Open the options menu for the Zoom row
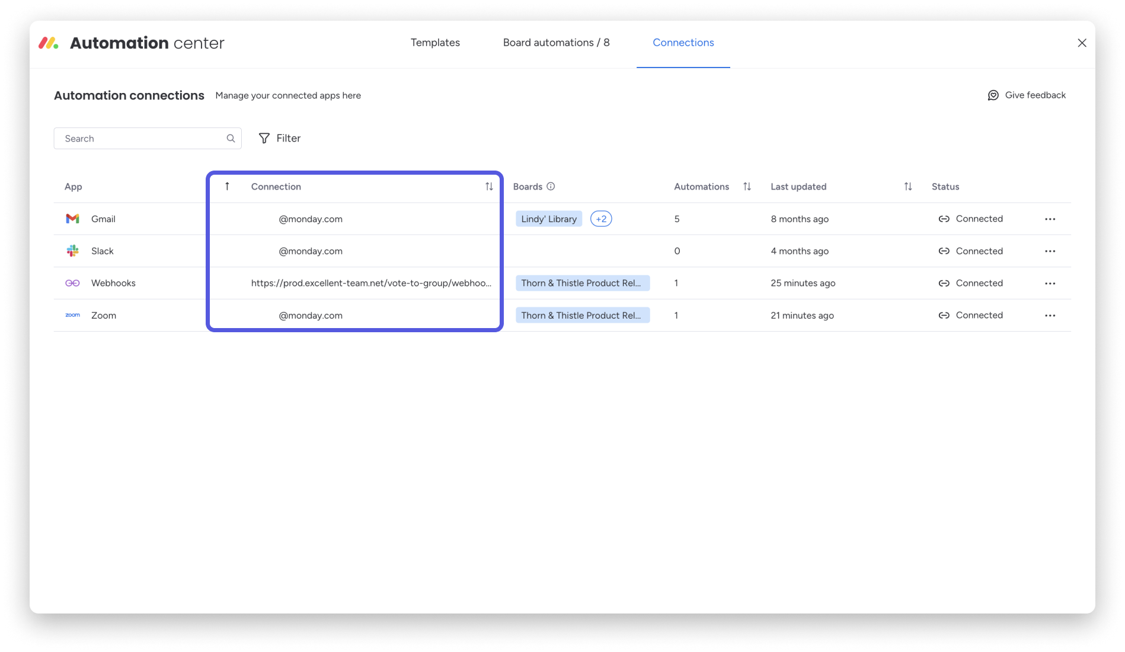Viewport: 1125px width, 652px height. (1050, 315)
